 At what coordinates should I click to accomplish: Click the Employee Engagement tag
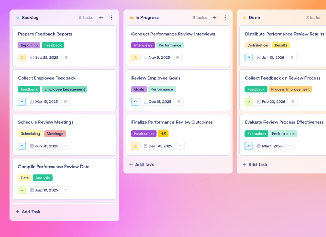point(65,89)
